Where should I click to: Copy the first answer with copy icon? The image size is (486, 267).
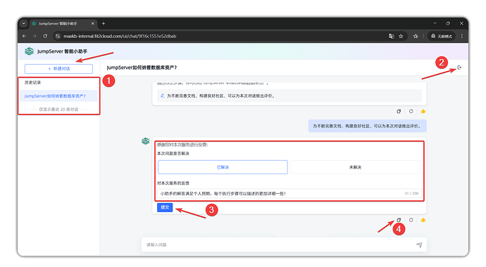pyautogui.click(x=399, y=111)
